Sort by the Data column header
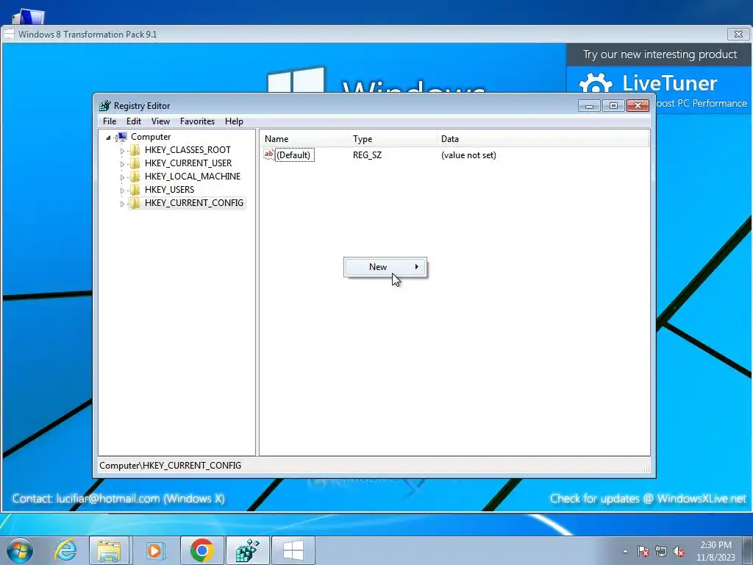The width and height of the screenshot is (753, 565). pos(542,139)
